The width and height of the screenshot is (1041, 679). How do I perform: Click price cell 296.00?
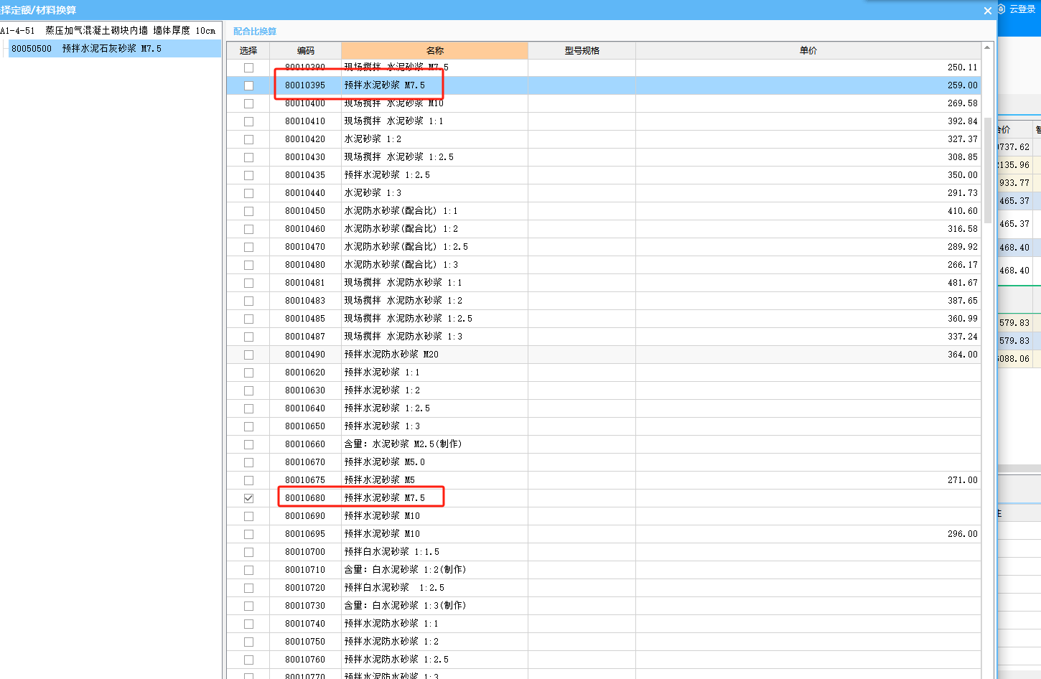pyautogui.click(x=808, y=534)
